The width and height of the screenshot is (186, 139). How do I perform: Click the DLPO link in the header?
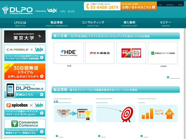pyautogui.click(x=71, y=11)
